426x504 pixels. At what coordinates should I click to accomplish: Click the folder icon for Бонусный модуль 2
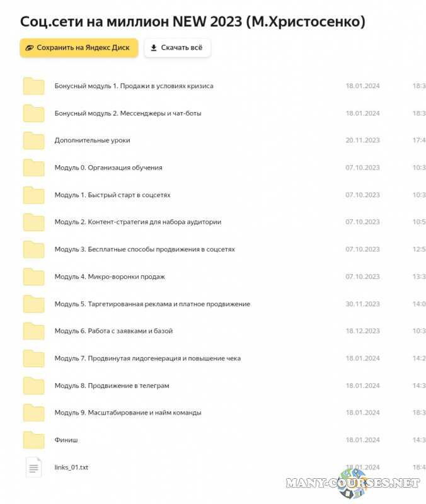33,113
